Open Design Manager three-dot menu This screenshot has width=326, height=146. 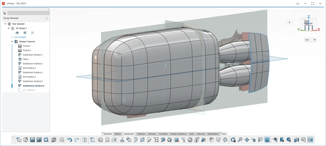tap(47, 18)
